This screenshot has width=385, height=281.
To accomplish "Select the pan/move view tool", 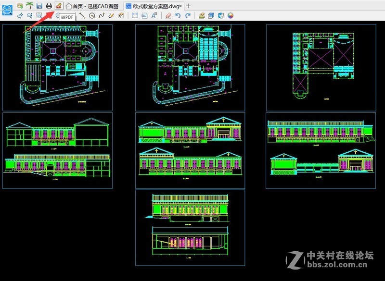I will click(20, 16).
